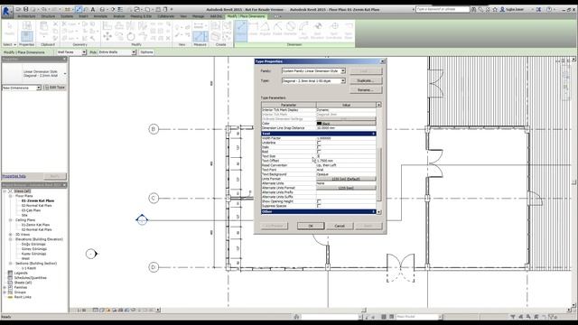Select the Spot Coordinate tool

tap(334, 30)
